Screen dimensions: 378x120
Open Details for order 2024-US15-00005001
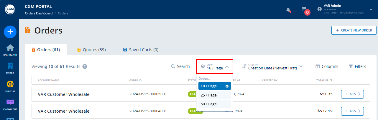tap(352, 94)
